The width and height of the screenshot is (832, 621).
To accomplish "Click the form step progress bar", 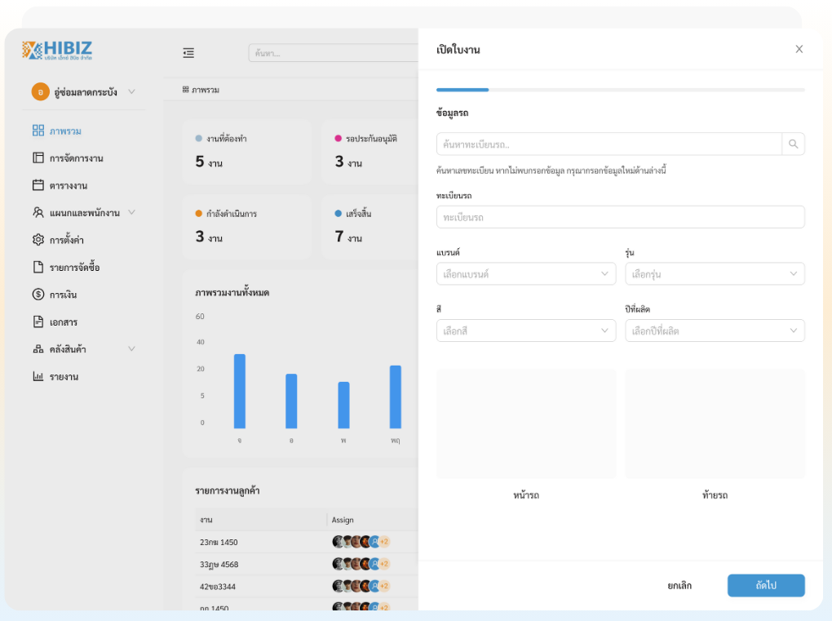I will pos(620,90).
